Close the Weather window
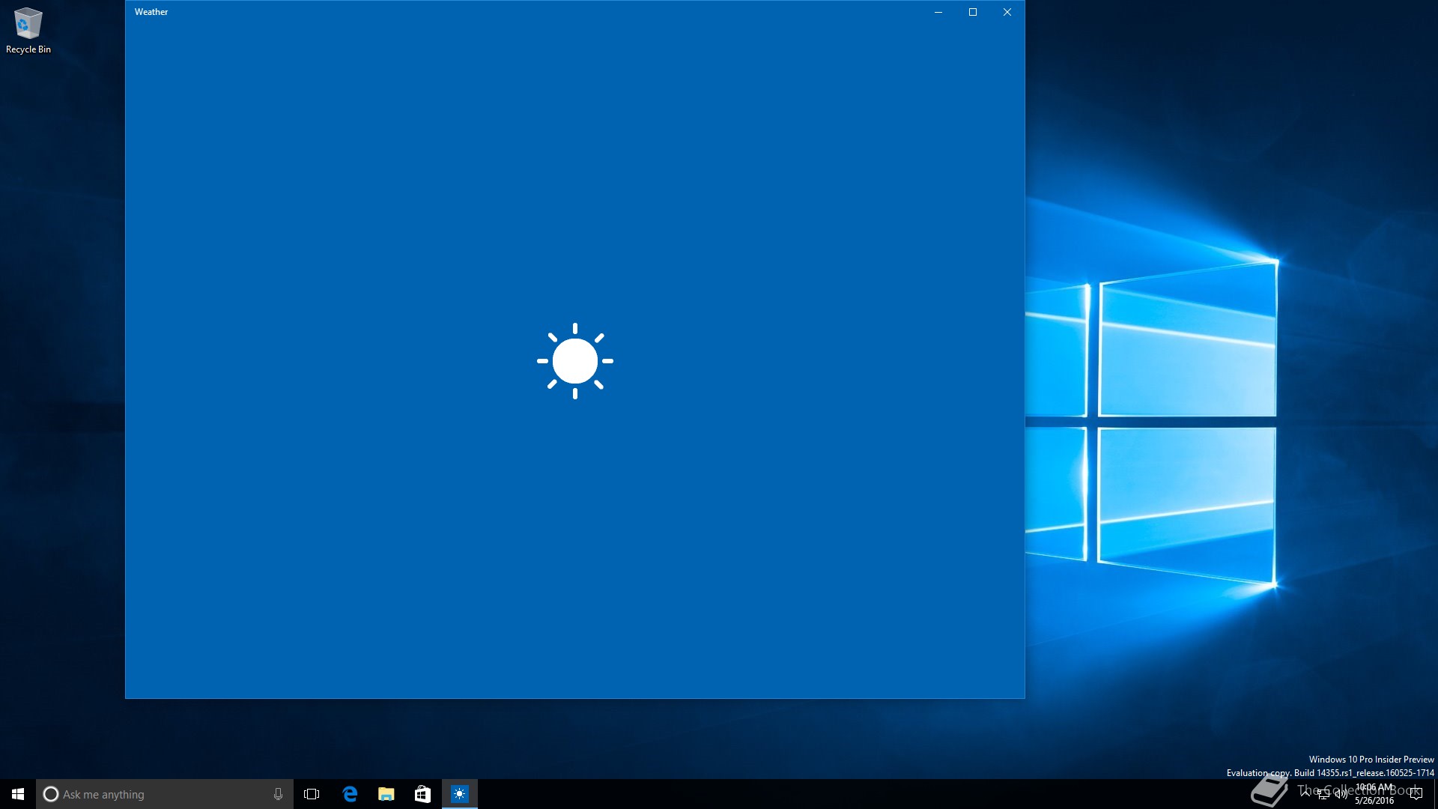This screenshot has width=1438, height=809. tap(1007, 12)
